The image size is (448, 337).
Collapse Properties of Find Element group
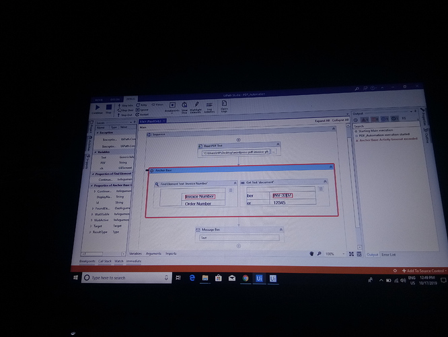pos(93,174)
